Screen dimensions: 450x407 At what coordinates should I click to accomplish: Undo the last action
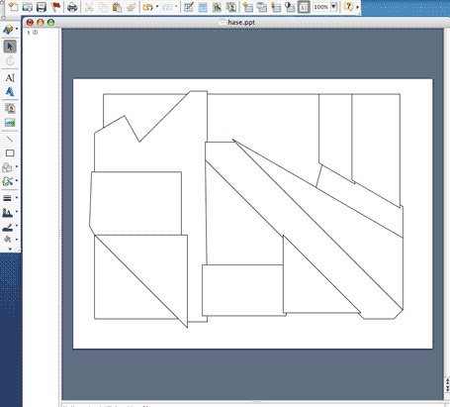(x=148, y=7)
